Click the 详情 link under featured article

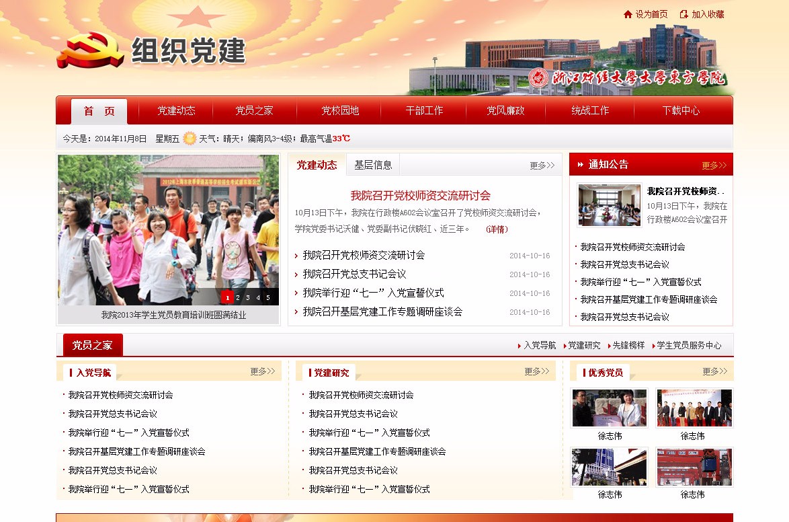tap(497, 229)
